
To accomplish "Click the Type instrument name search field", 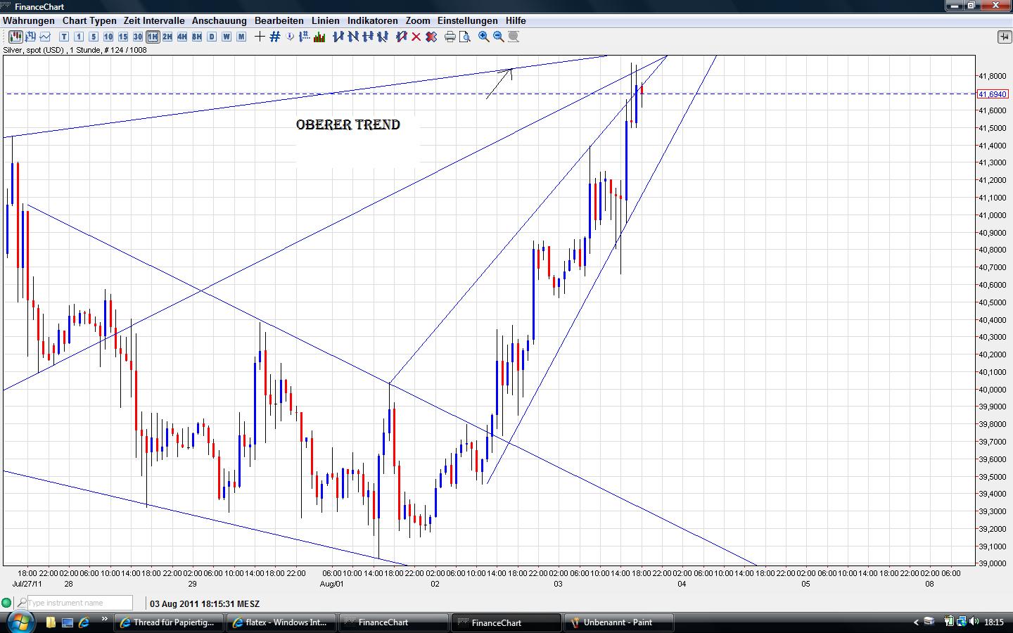I will click(79, 603).
